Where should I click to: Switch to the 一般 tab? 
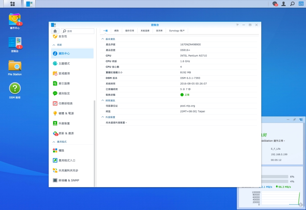point(106,31)
